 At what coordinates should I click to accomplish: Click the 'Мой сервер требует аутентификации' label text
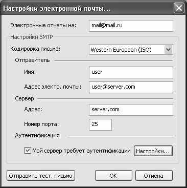[x=81, y=151]
